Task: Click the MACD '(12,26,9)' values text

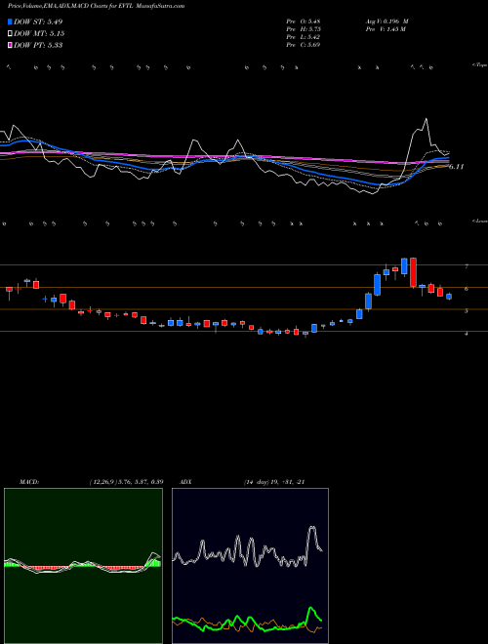Action: (127, 482)
